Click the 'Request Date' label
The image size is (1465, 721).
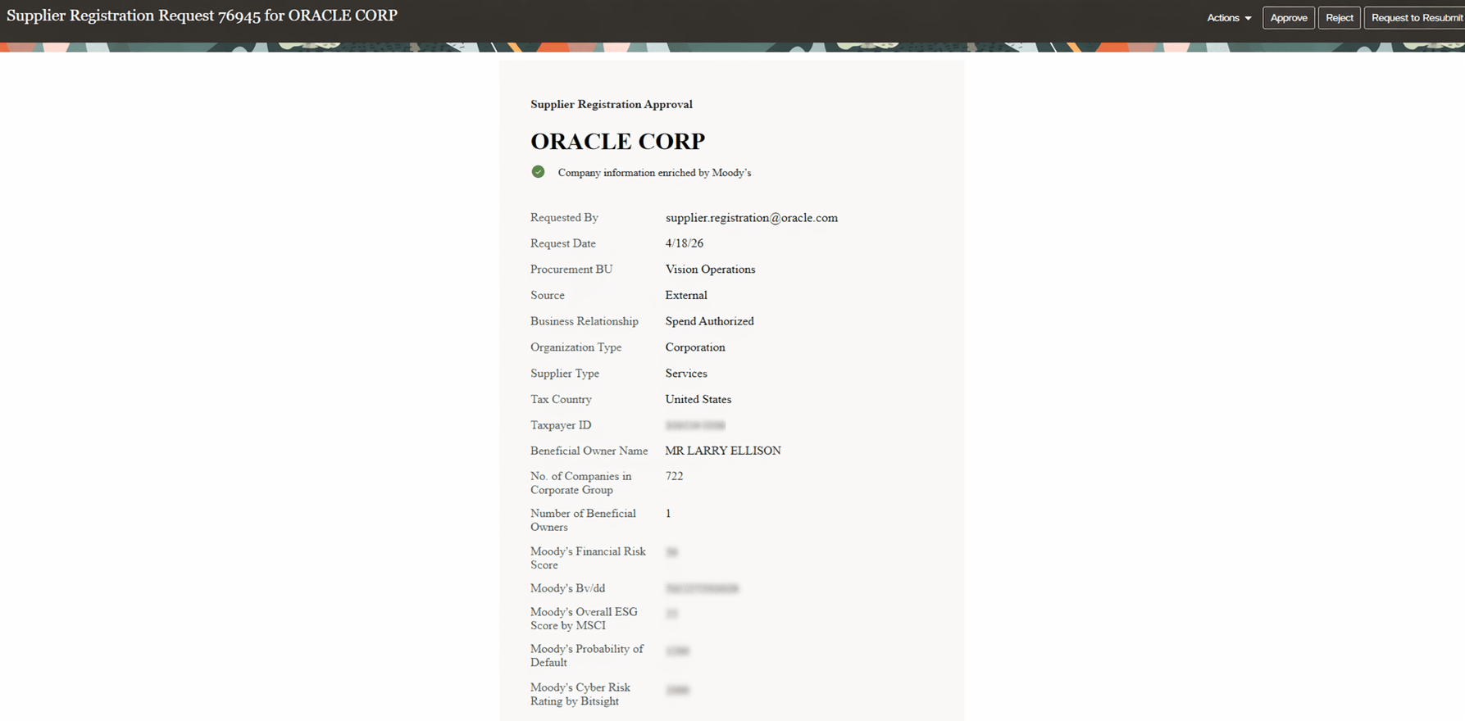click(x=563, y=243)
